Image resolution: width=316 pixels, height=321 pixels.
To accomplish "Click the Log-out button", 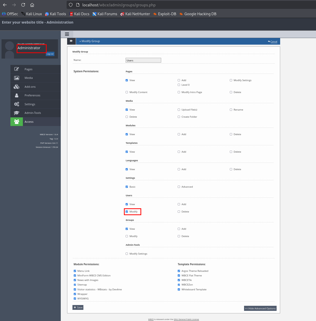I will [x=50, y=54].
